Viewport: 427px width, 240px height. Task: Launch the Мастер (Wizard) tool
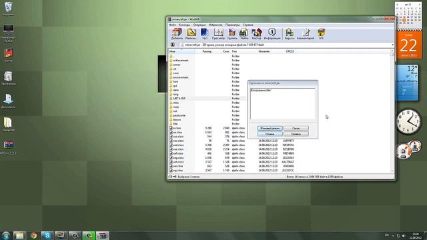coord(256,34)
